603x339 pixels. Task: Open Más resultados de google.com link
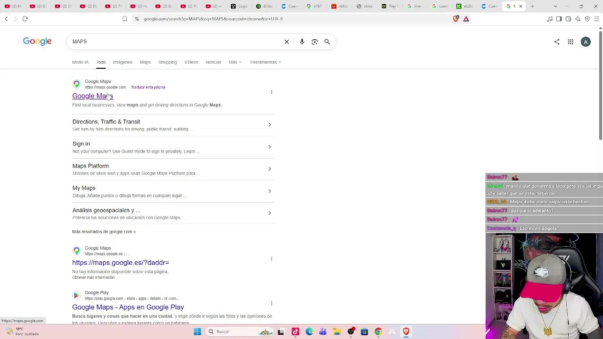click(104, 232)
